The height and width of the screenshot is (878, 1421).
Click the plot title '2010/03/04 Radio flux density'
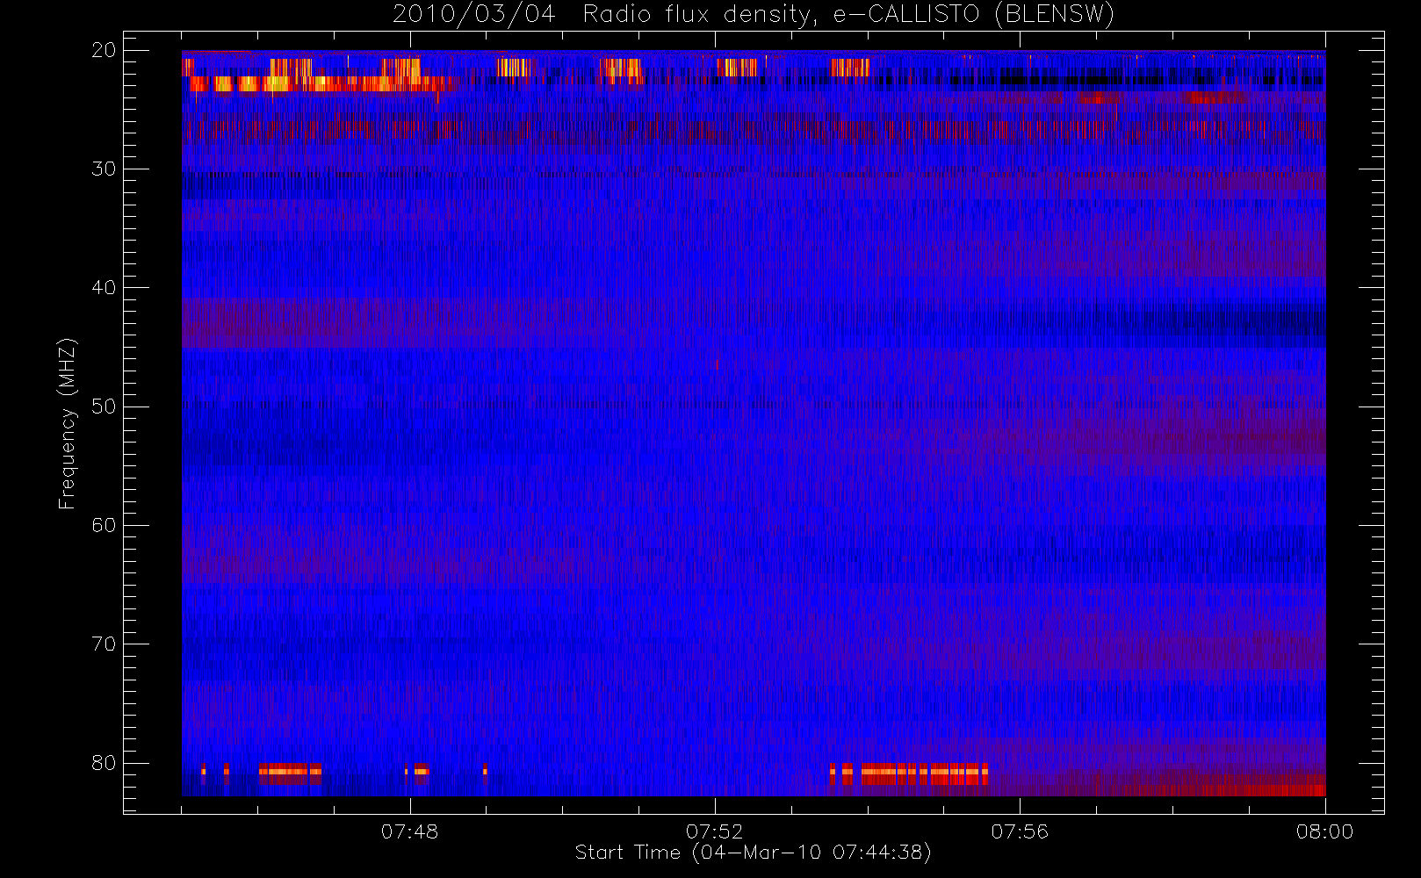coord(605,15)
